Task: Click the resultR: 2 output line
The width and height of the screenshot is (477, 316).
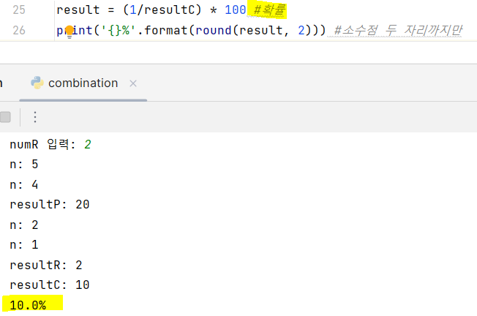Action: [x=46, y=265]
